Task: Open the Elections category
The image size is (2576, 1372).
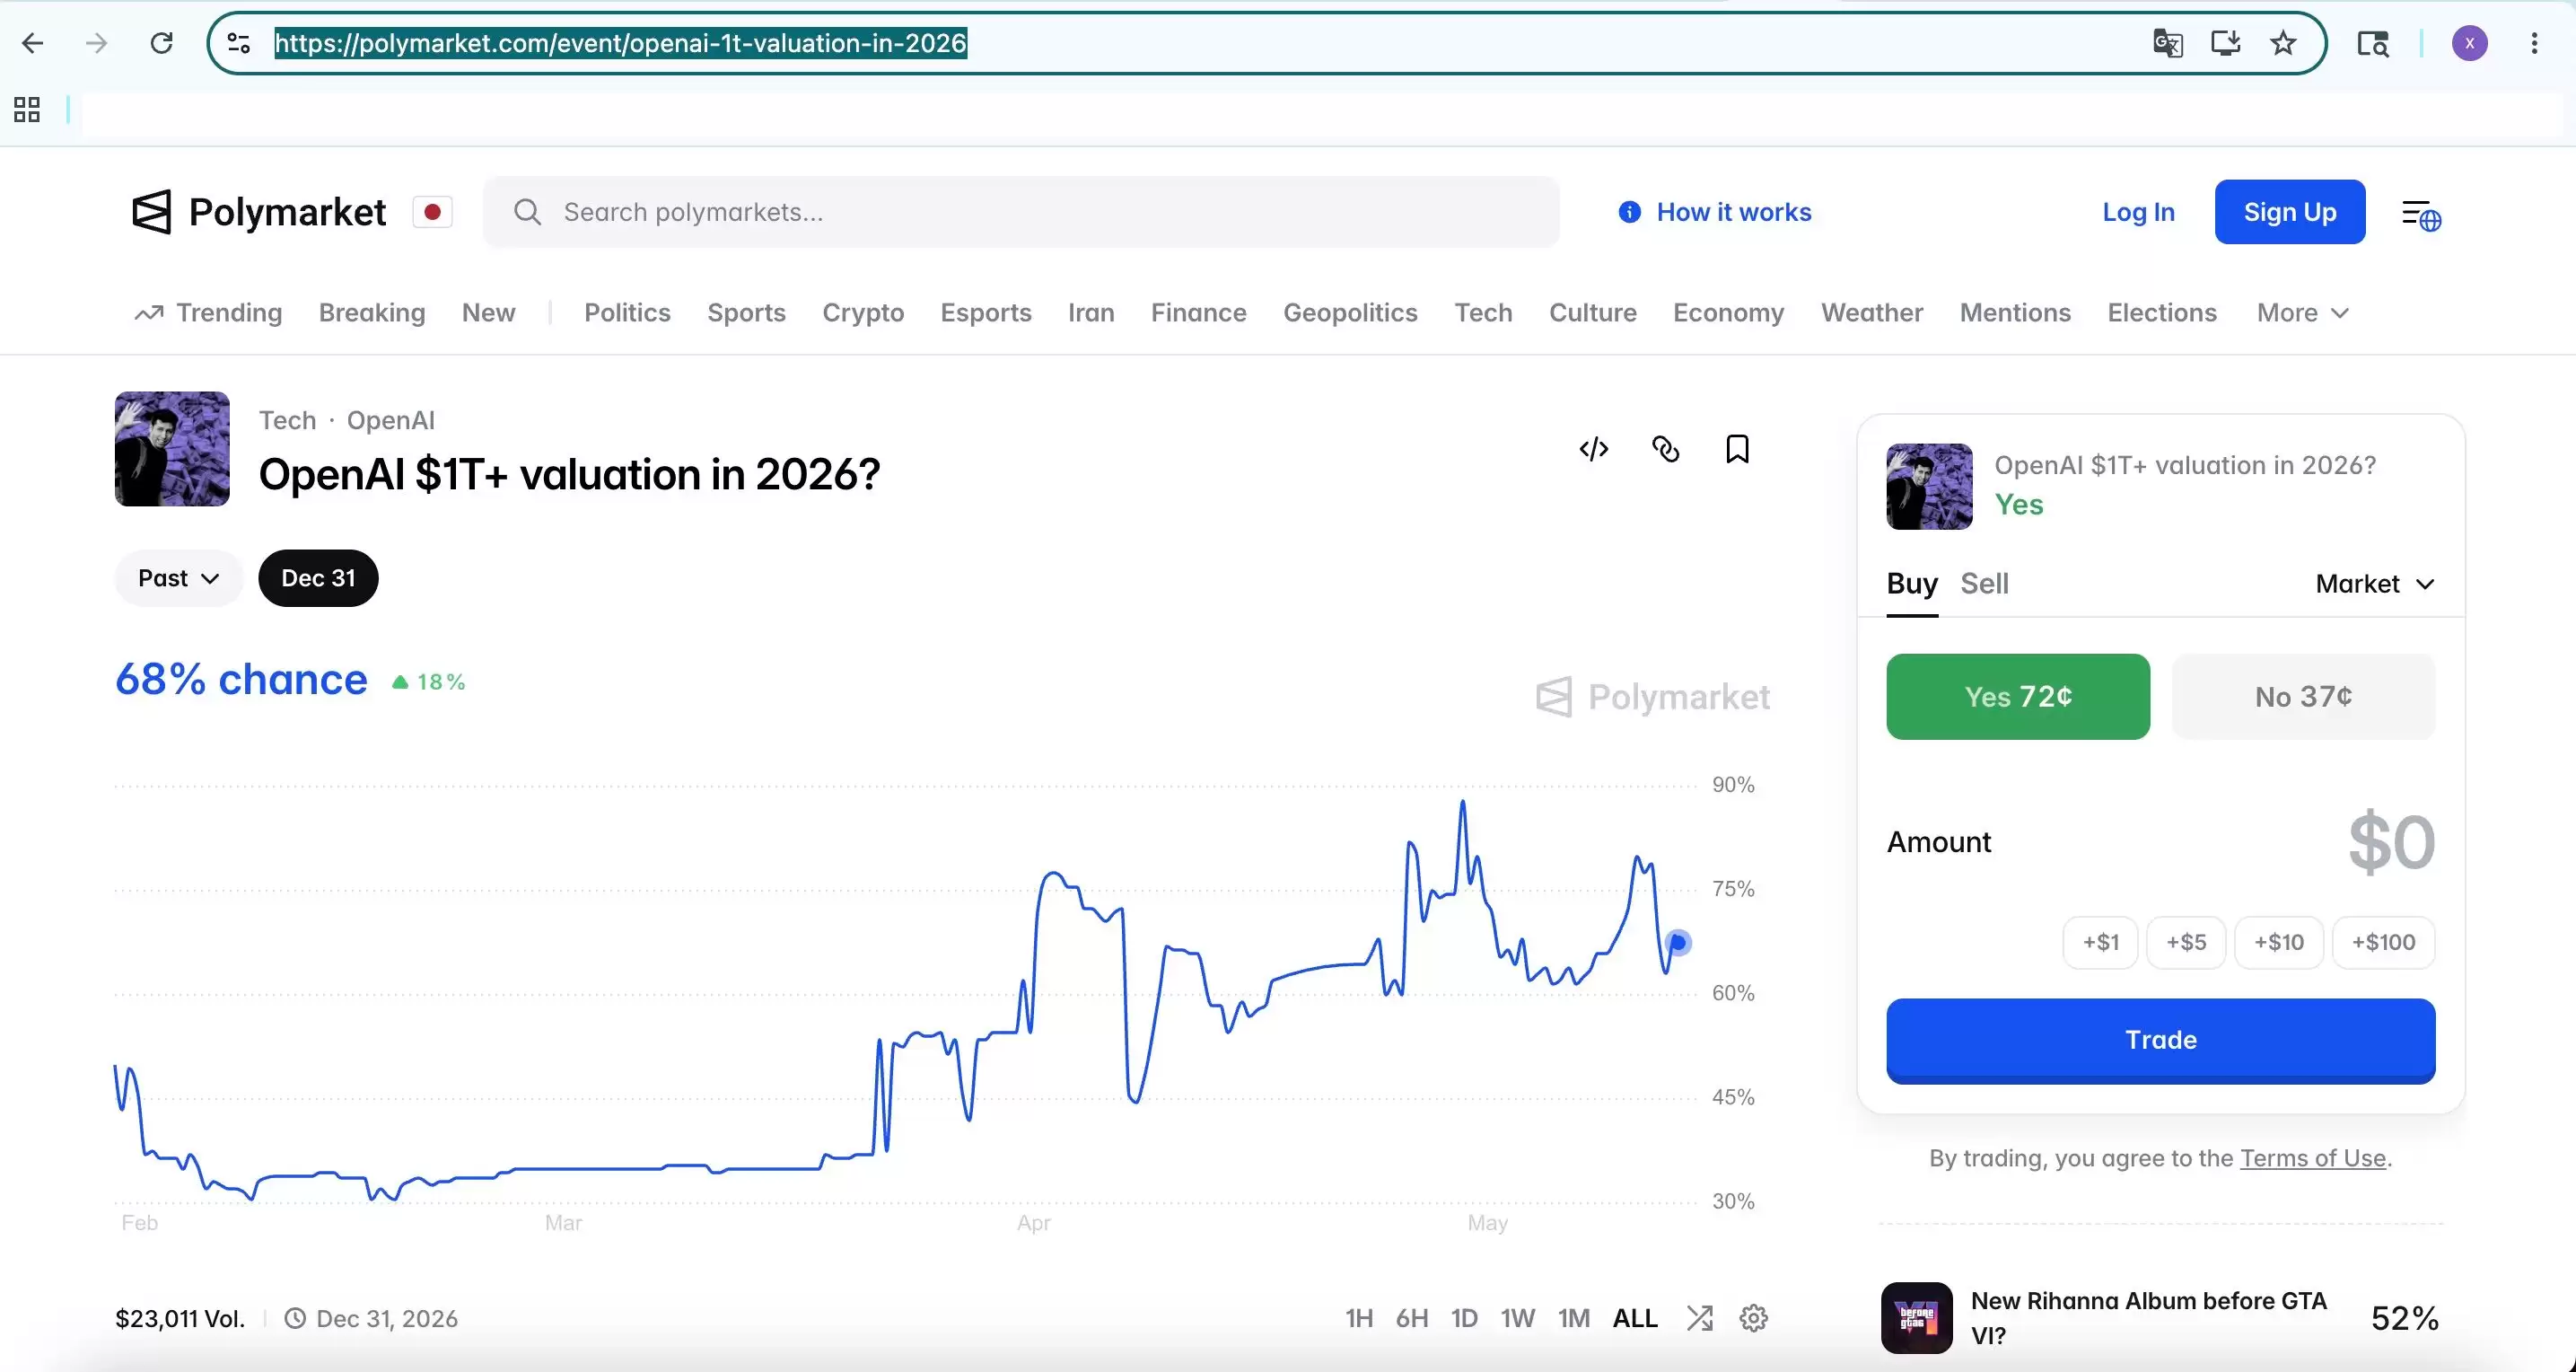Action: [2162, 313]
